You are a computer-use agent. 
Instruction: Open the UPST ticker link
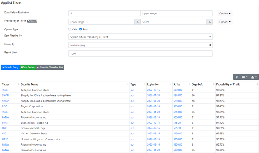click(x=5, y=139)
